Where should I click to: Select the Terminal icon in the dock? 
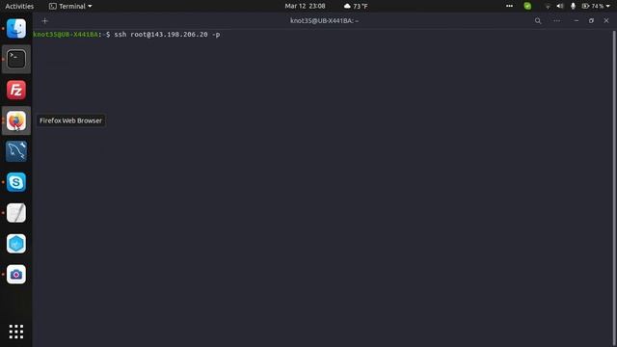pos(16,59)
